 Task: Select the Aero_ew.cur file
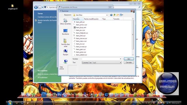pyautogui.click(x=79, y=30)
